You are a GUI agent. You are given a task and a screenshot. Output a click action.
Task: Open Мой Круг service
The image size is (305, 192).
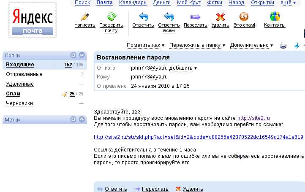coord(189,3)
